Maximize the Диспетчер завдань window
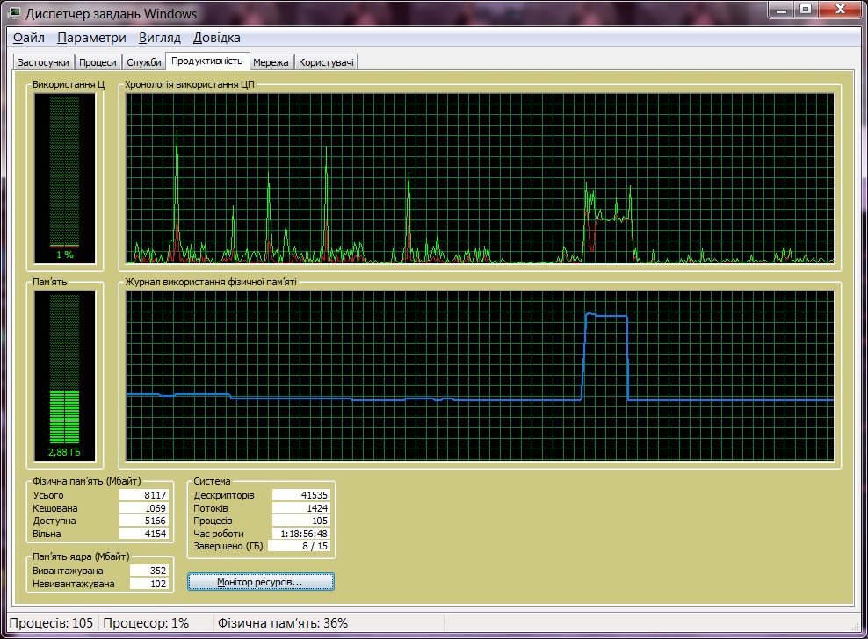 click(x=806, y=10)
